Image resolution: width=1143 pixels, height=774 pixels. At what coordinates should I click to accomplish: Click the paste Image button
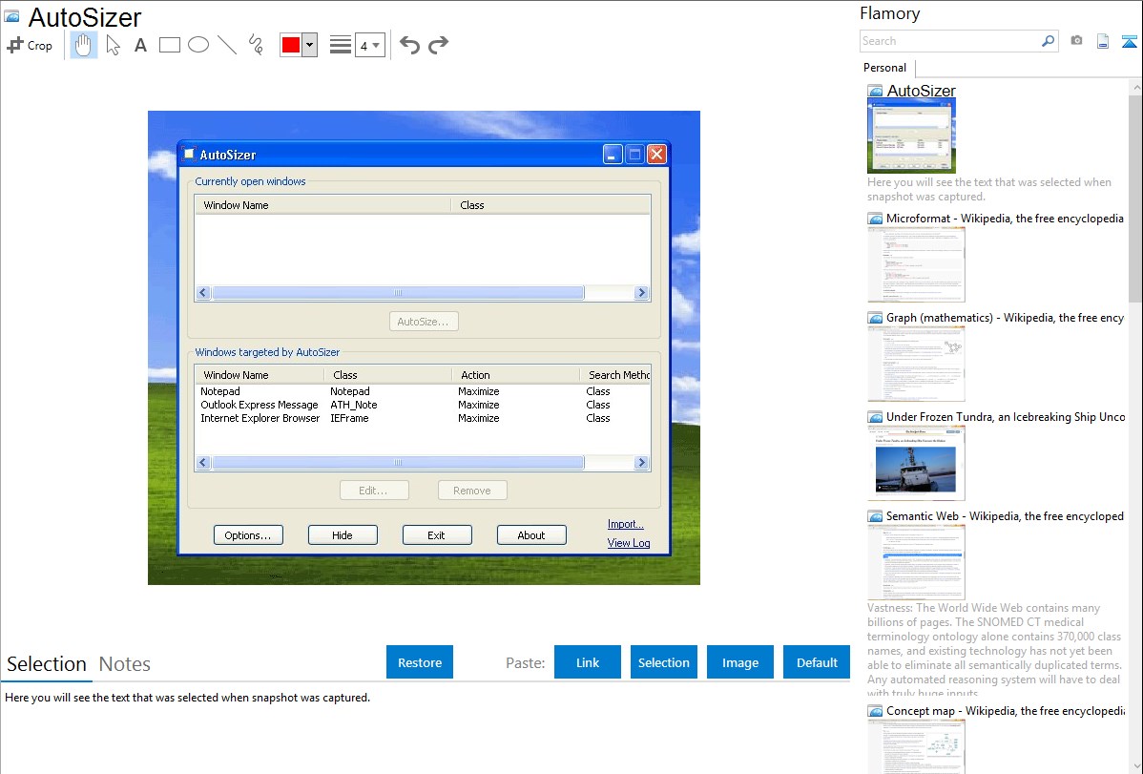click(x=740, y=662)
